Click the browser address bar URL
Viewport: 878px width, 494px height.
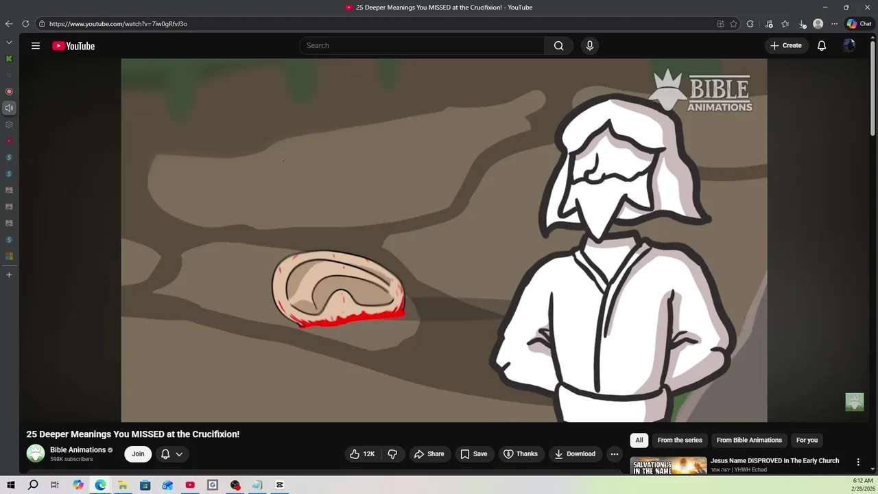pyautogui.click(x=118, y=24)
